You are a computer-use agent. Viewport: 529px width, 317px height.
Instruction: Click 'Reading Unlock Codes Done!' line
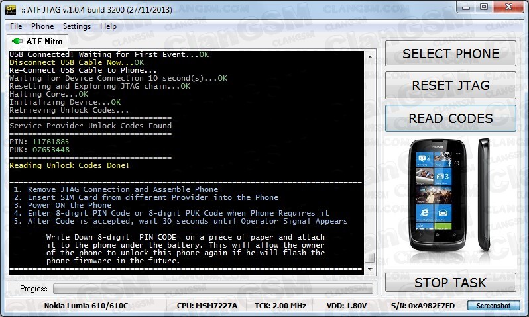pyautogui.click(x=69, y=165)
